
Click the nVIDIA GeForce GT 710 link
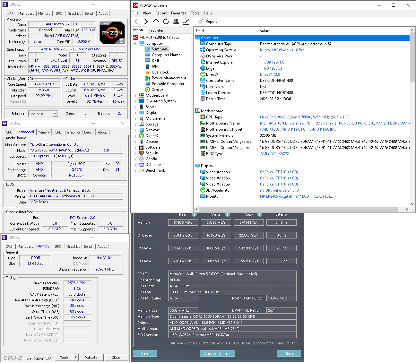point(279,190)
